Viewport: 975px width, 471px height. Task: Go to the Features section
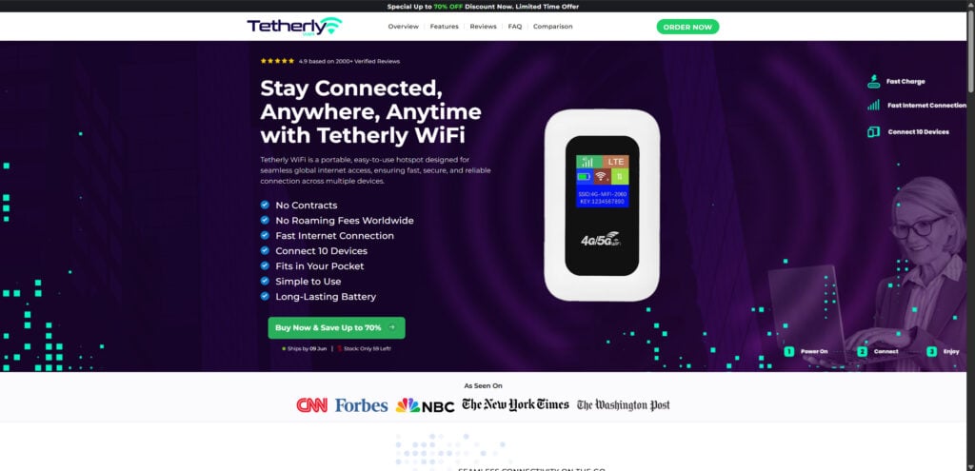444,27
